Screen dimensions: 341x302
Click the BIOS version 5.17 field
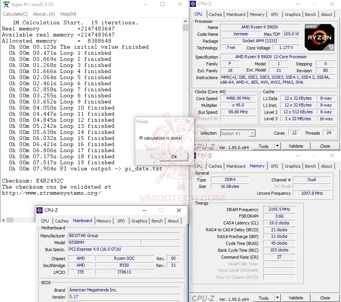pyautogui.click(x=124, y=297)
